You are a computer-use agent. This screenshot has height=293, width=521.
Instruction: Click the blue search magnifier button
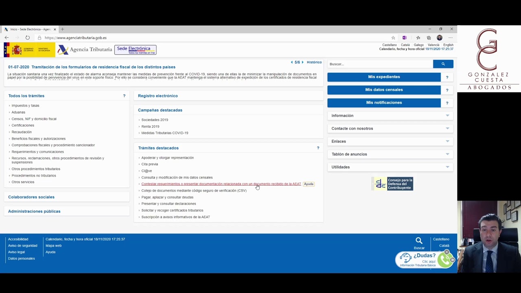point(443,64)
